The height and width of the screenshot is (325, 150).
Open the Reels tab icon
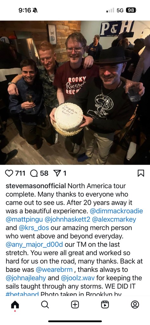pos(105,304)
